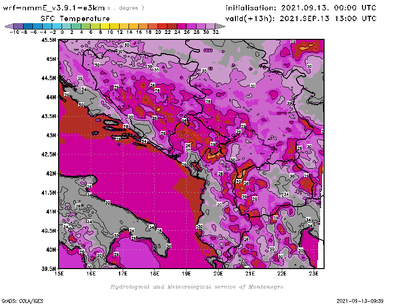Click the '20E' longitude axis label

pyautogui.click(x=218, y=274)
